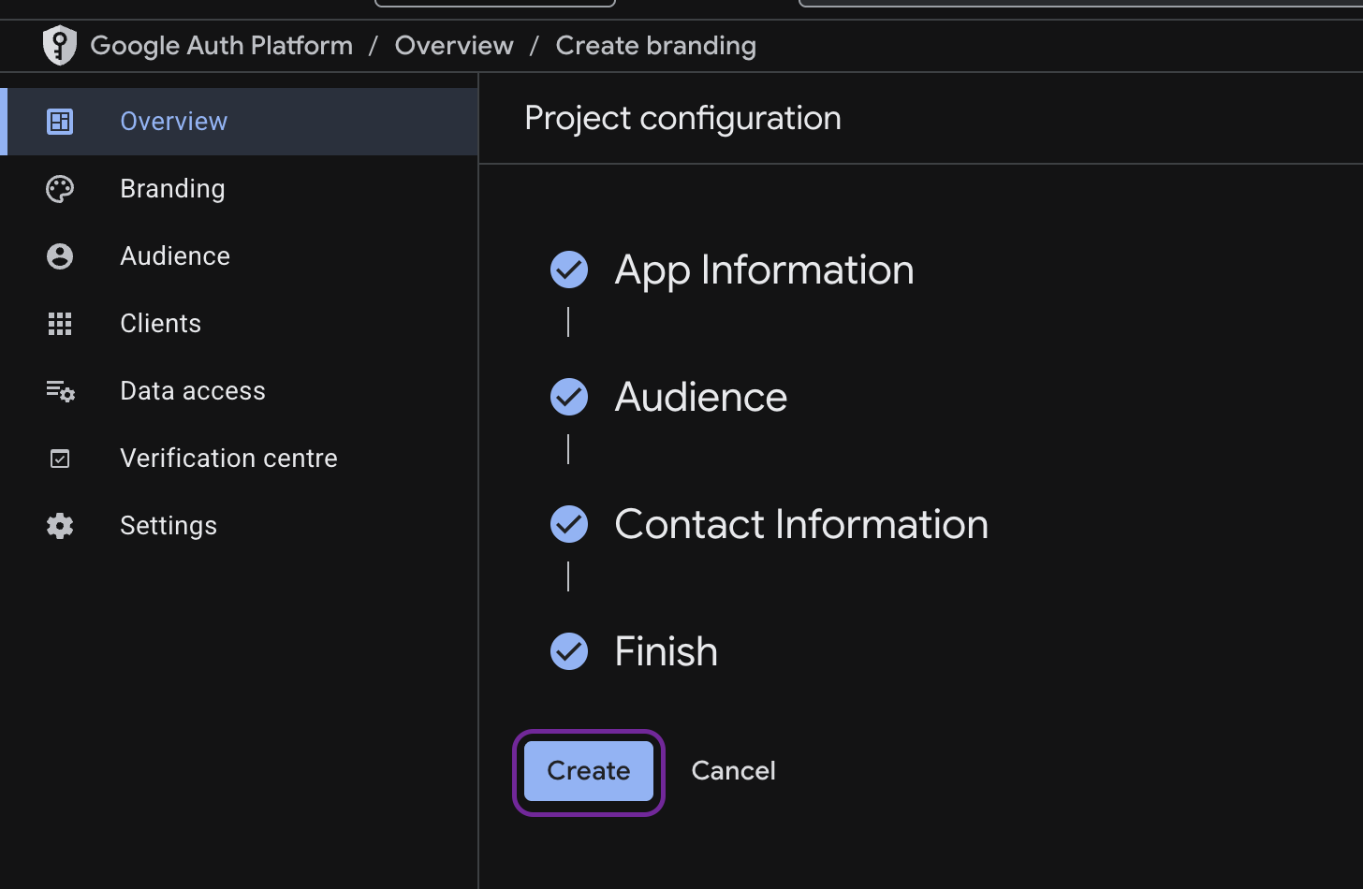Expand the Audience step heading

click(x=701, y=397)
